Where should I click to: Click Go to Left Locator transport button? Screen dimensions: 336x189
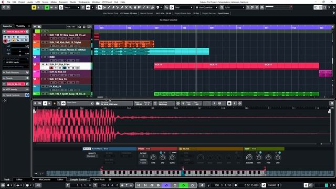(139, 185)
